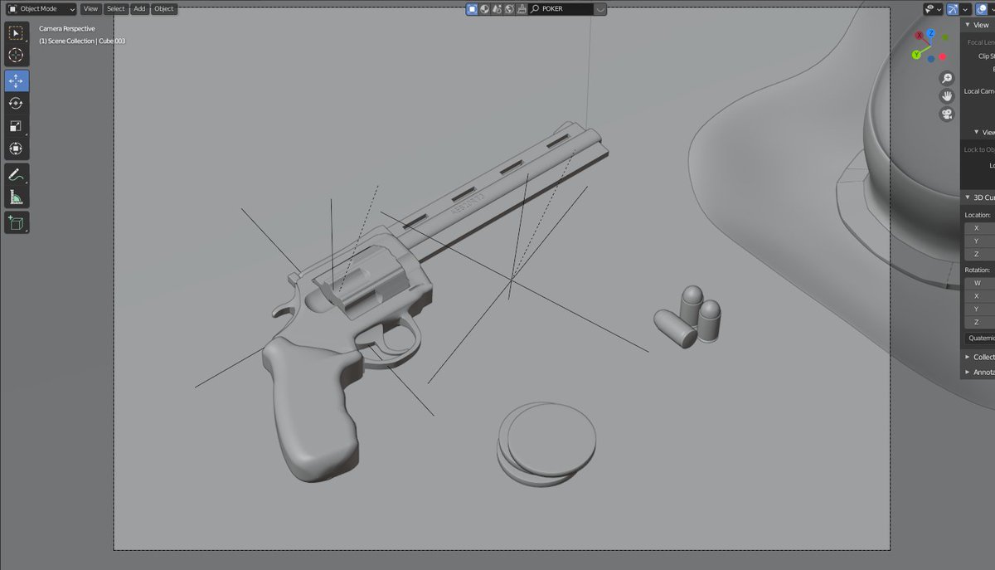Screen dimensions: 995x570
Task: Select the stacked poker chips object
Action: [x=547, y=445]
